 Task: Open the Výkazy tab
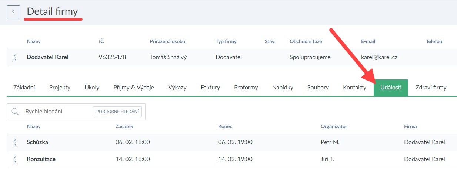(177, 88)
